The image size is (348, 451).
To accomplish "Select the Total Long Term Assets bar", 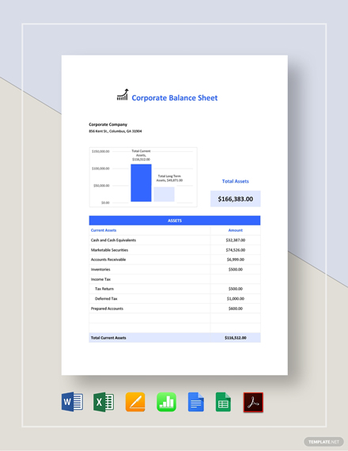I will point(164,194).
